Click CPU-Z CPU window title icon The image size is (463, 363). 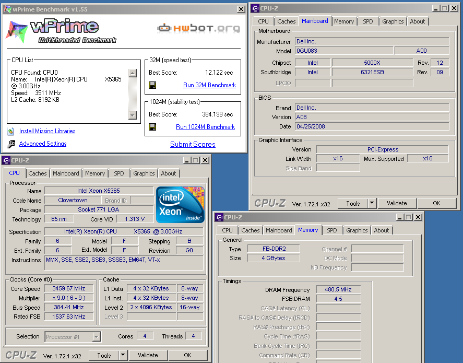[x=6, y=160]
